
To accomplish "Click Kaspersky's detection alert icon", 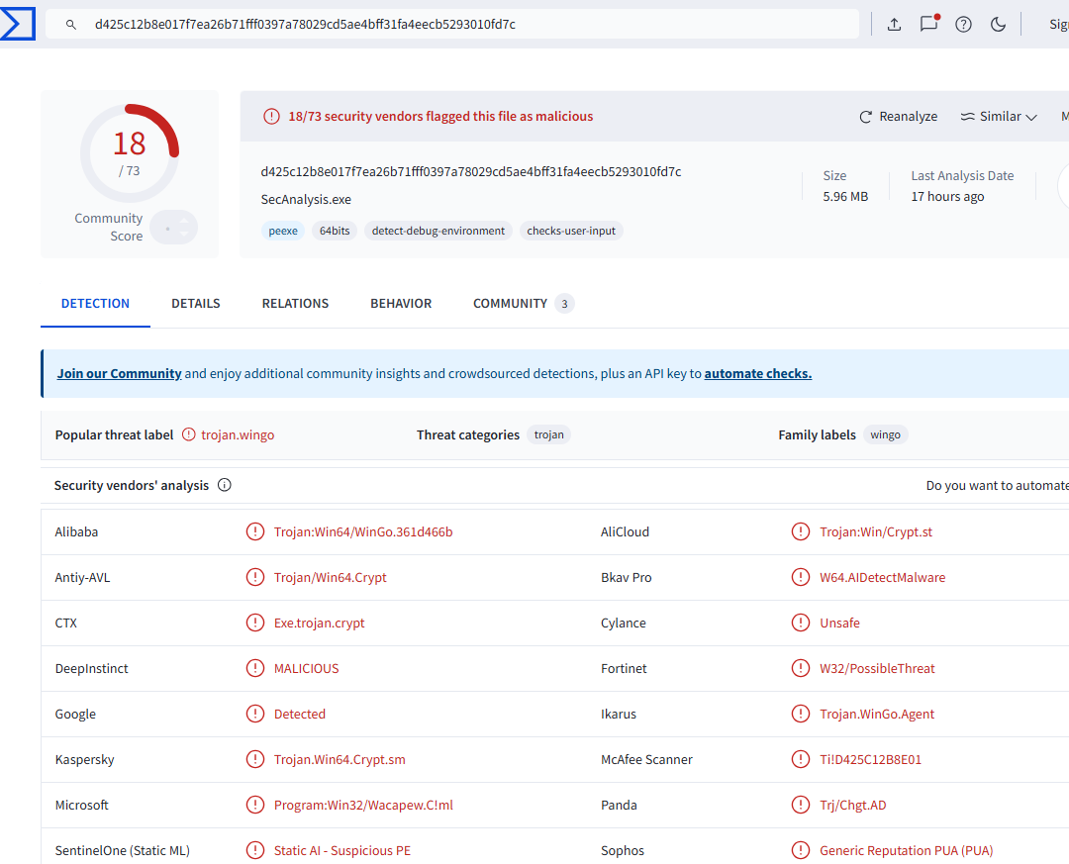I will pos(255,759).
